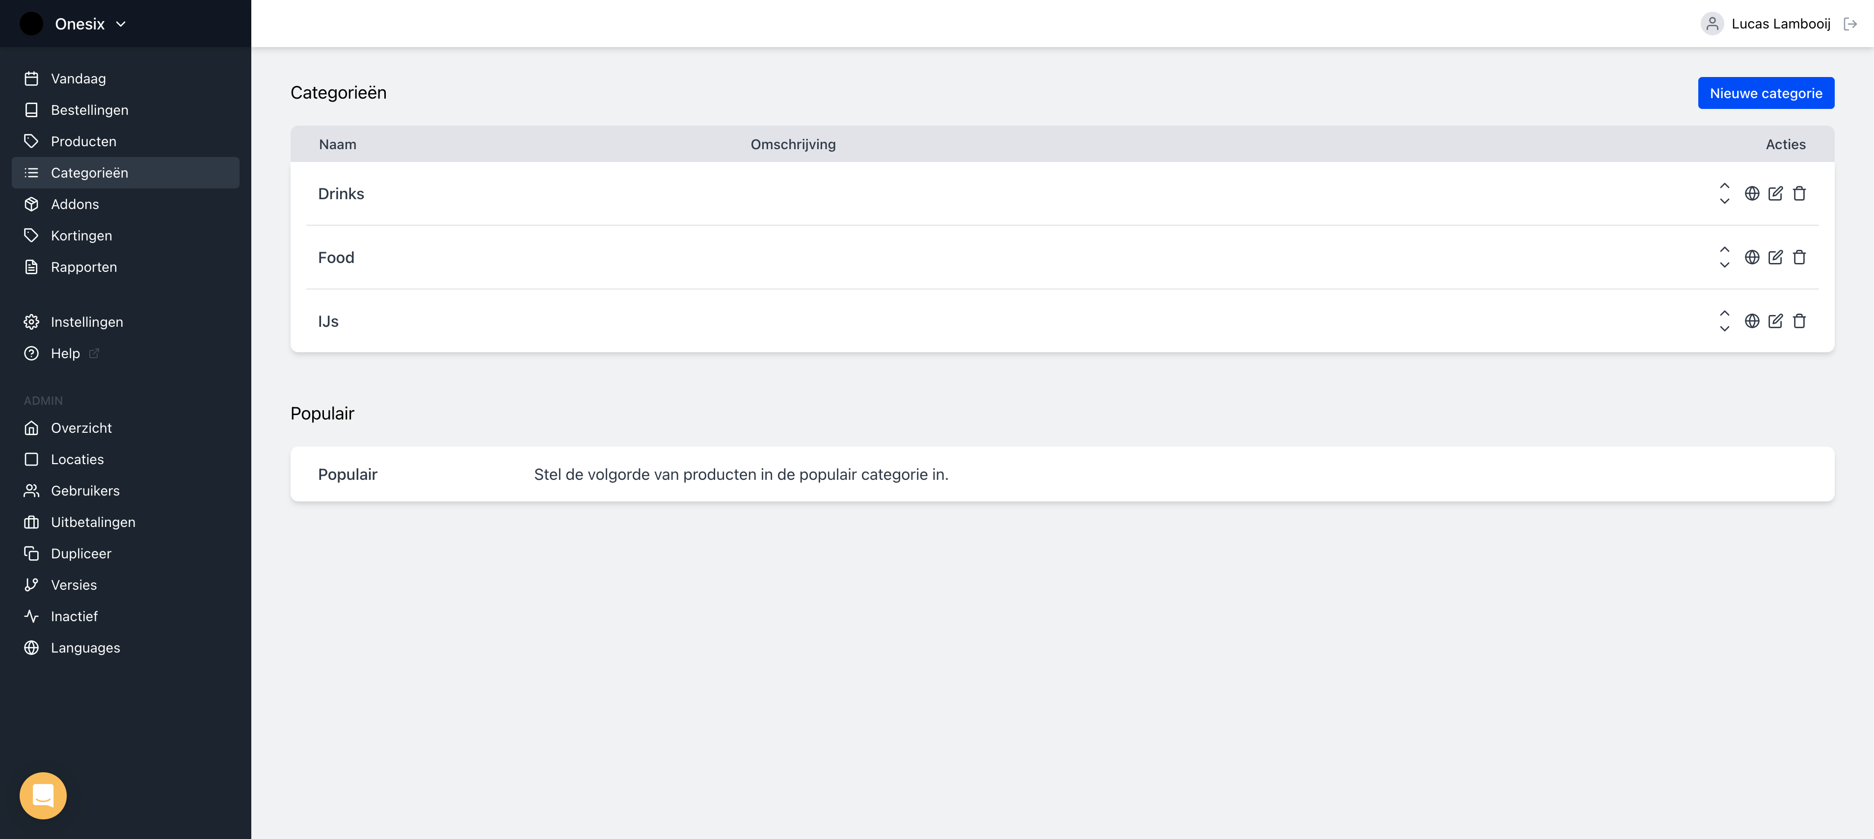Move IJs category down
Viewport: 1874px width, 839px height.
click(x=1724, y=329)
